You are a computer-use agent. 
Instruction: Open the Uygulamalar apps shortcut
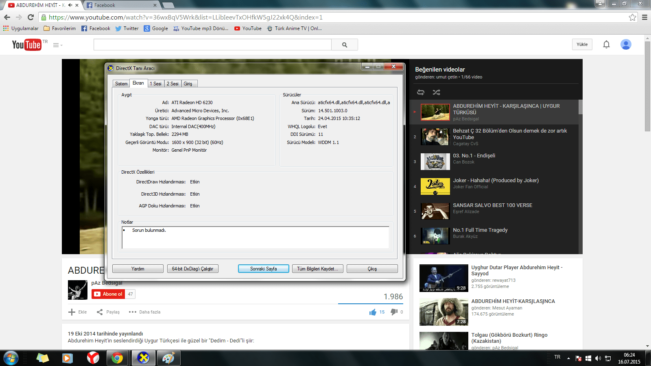(21, 28)
